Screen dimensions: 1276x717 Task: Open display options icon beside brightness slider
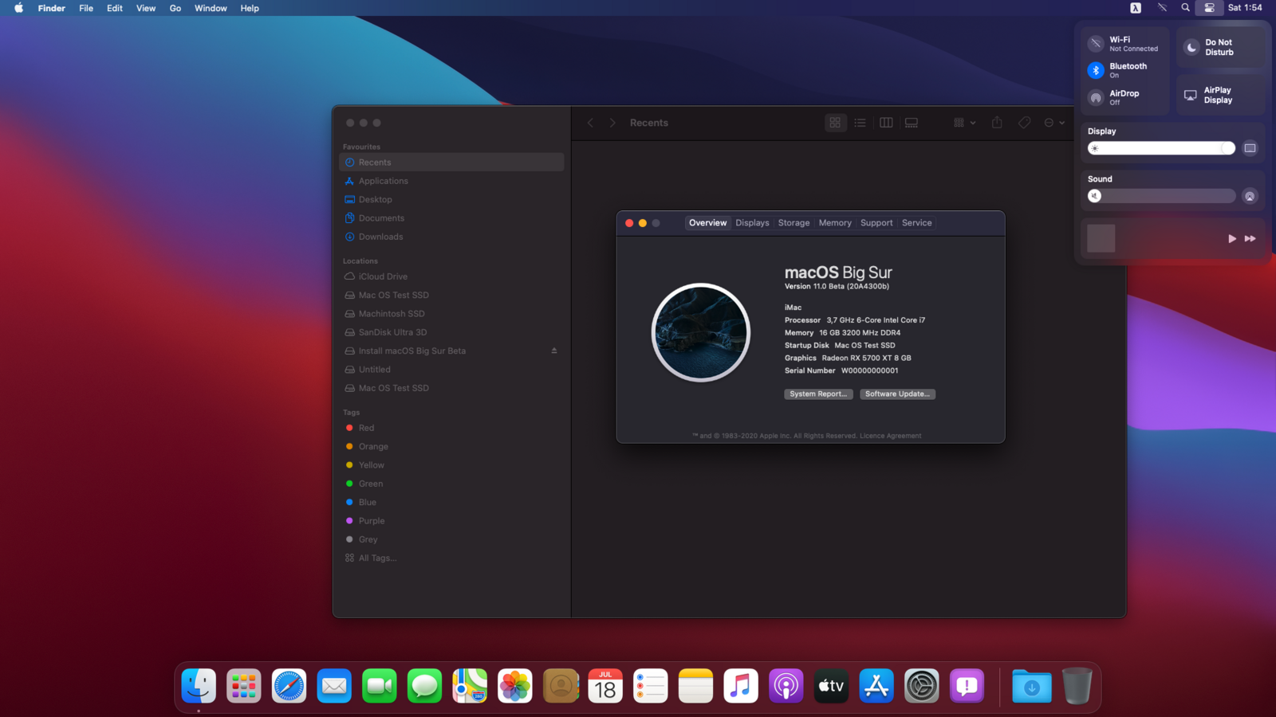tap(1250, 148)
